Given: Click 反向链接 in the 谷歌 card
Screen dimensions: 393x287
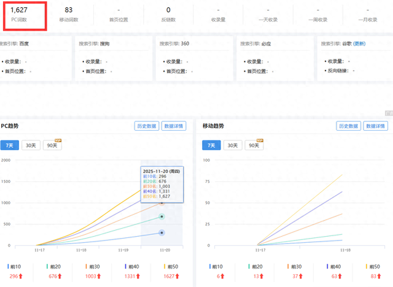Looking at the screenshot, I should coord(338,71).
